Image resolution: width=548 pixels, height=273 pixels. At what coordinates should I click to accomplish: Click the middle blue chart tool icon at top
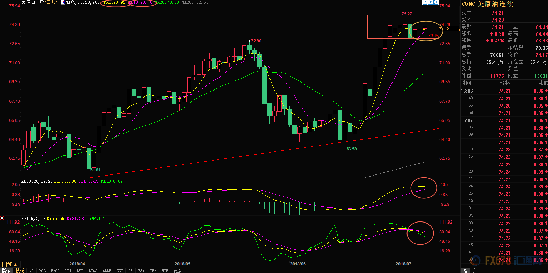click(x=431, y=2)
